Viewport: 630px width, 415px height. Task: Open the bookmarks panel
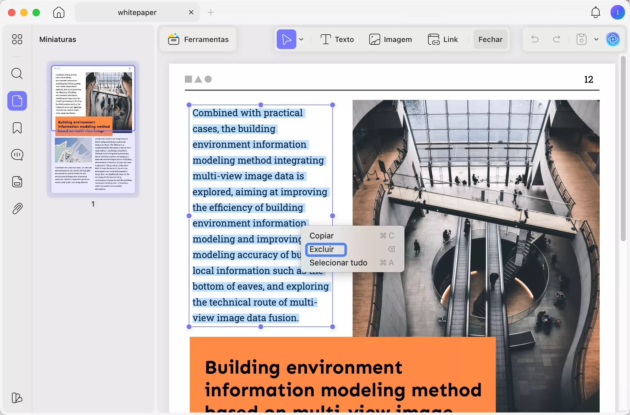(x=17, y=128)
